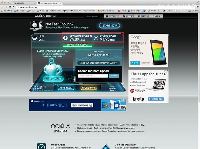Open the Photo bookmarks folder
The image size is (200, 149).
(x=40, y=11)
